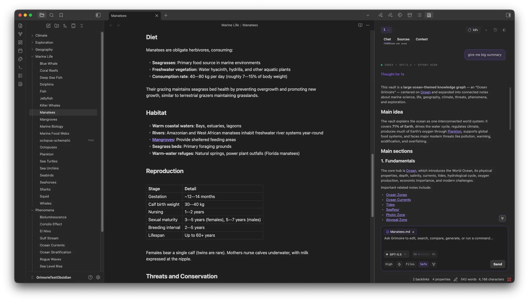
Task: Create a new note with the pencil icon
Action: point(48,26)
